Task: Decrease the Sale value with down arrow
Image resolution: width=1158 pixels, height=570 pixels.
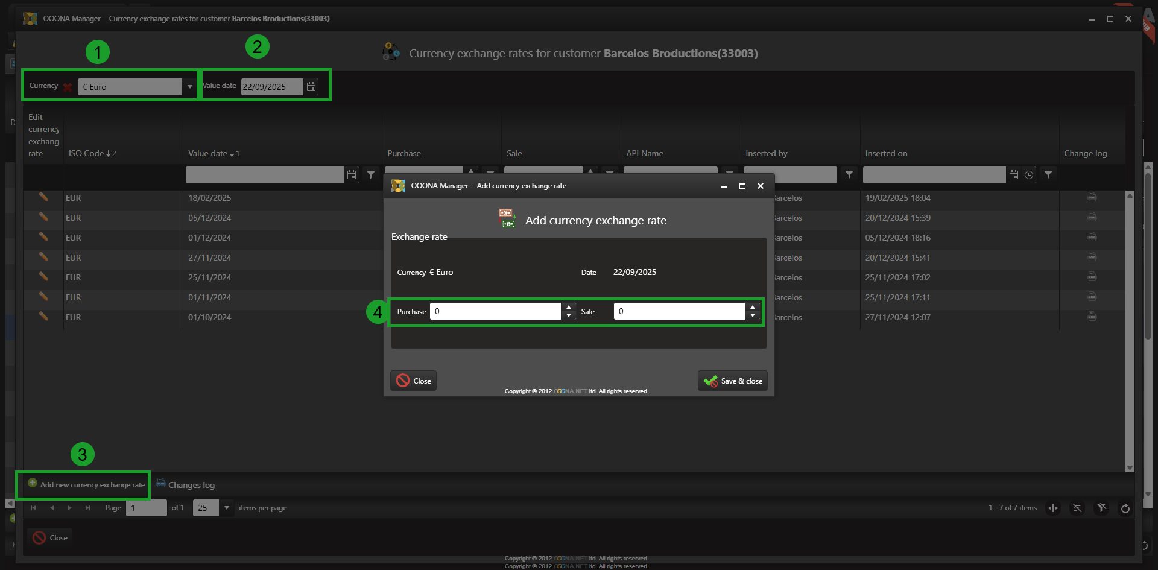Action: [x=753, y=315]
